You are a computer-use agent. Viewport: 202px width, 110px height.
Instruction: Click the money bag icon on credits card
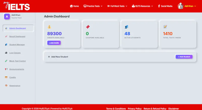49,27
